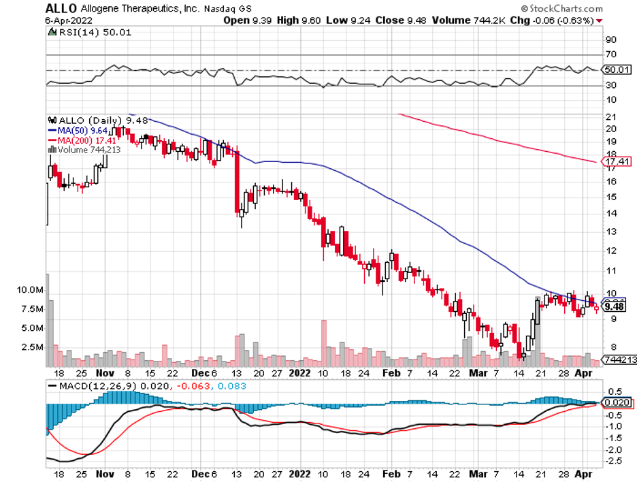
Task: Click 2022 on the price chart date axis
Action: point(299,373)
